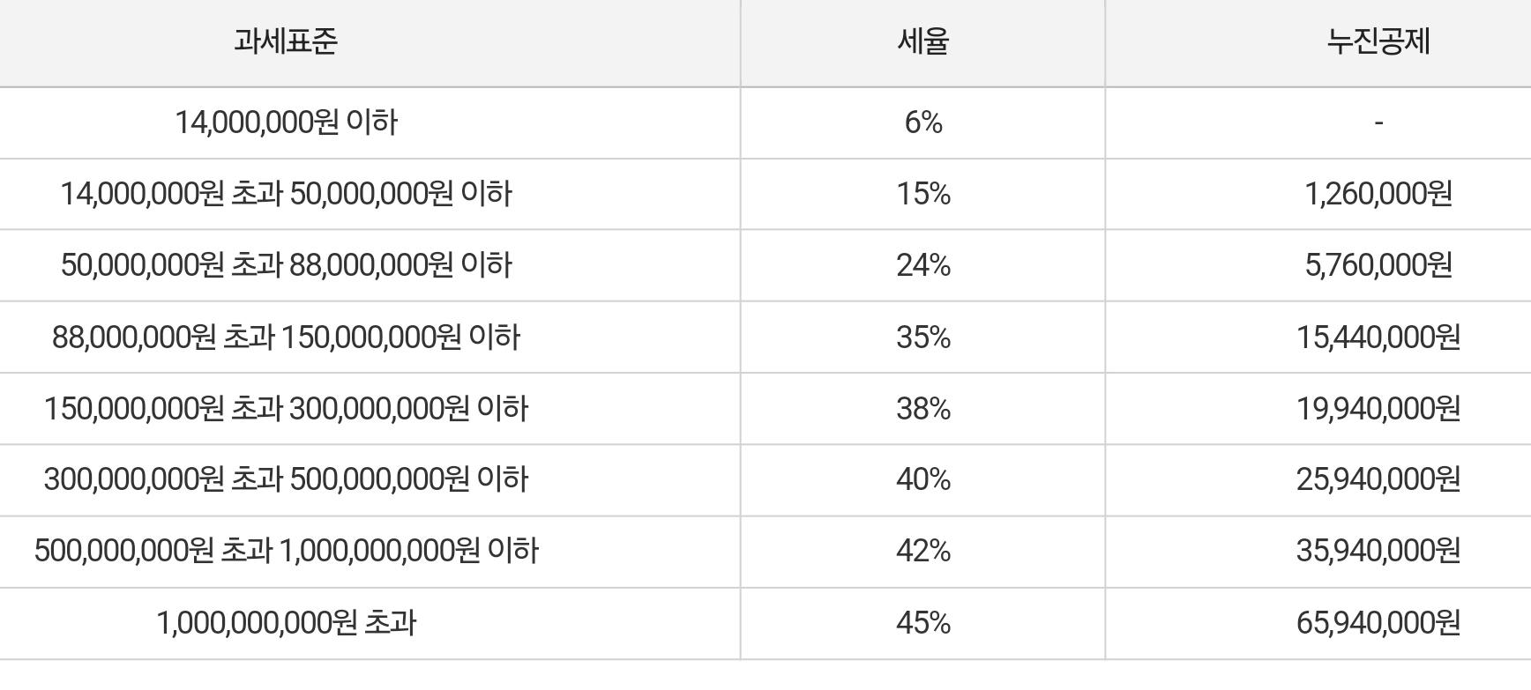Select the 15% tax rate cell
This screenshot has width=1531, height=690.
click(922, 194)
